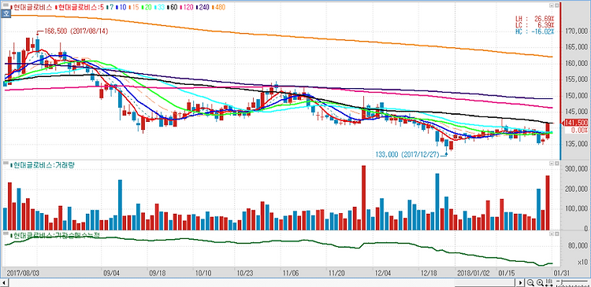
Task: Select the 120-period moving average legend
Action: 187,7
